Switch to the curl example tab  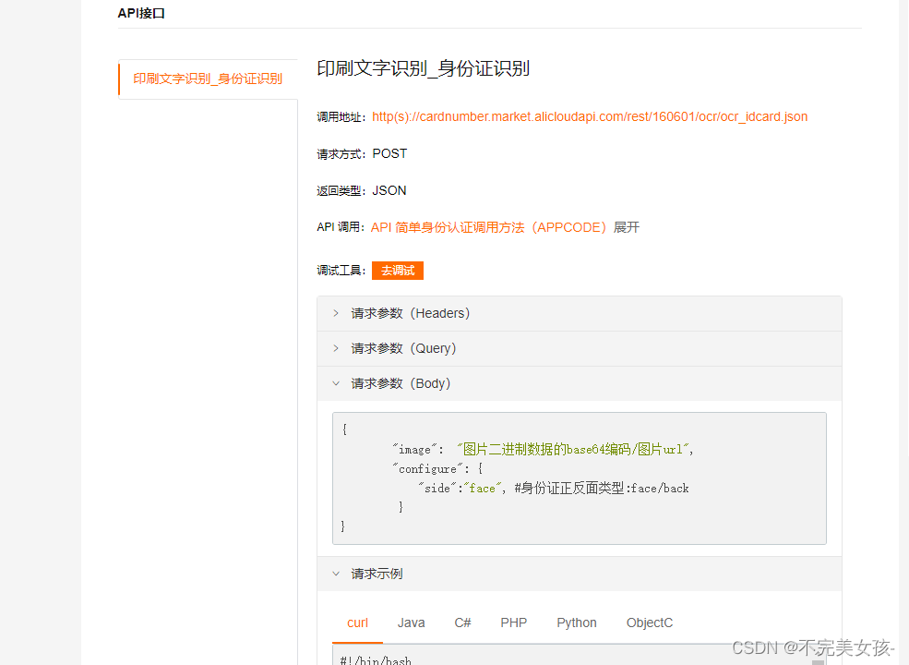358,623
